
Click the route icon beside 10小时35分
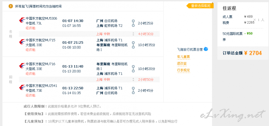coord(133,45)
